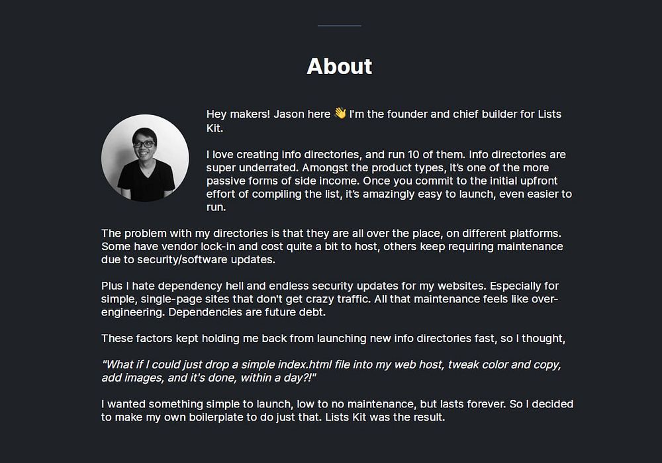Click the 'These factors kept holding me back' line
The width and height of the screenshot is (662, 463).
pyautogui.click(x=333, y=338)
